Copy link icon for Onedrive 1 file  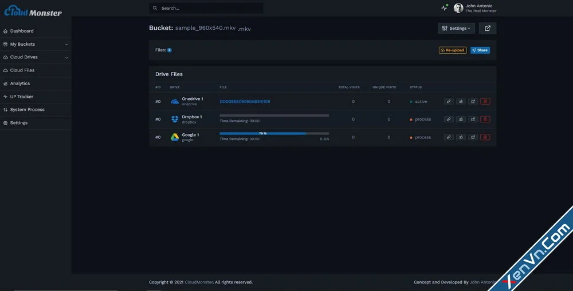click(x=449, y=101)
